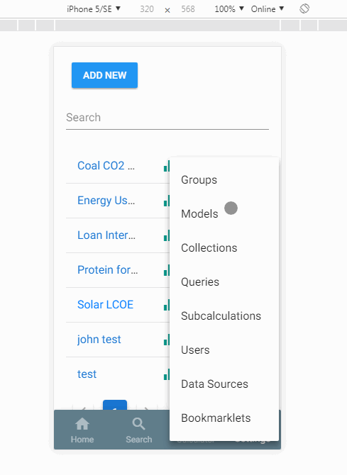Open the Protein for... link
This screenshot has height=475, width=347.
107,269
